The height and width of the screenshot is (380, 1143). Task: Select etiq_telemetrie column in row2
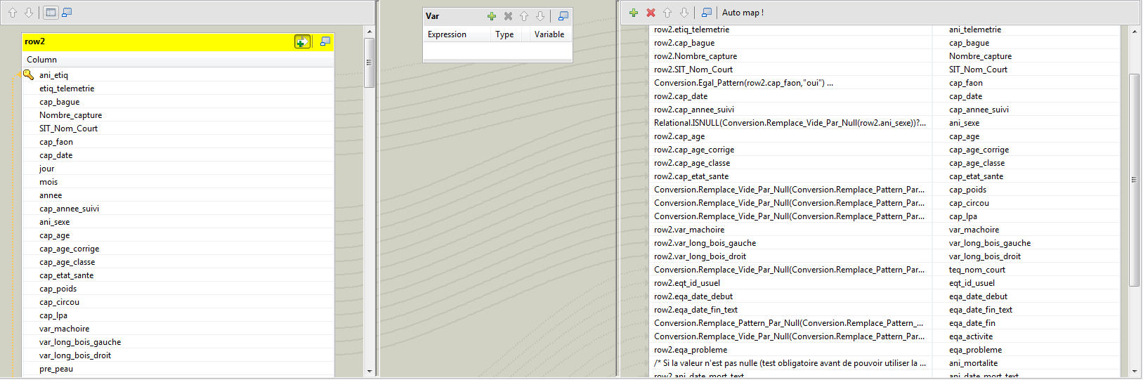coord(67,89)
